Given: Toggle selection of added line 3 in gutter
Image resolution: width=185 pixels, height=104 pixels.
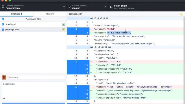Looking at the screenshot, I should (78, 33).
